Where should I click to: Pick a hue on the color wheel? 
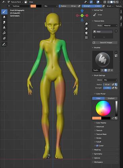coord(103,108)
